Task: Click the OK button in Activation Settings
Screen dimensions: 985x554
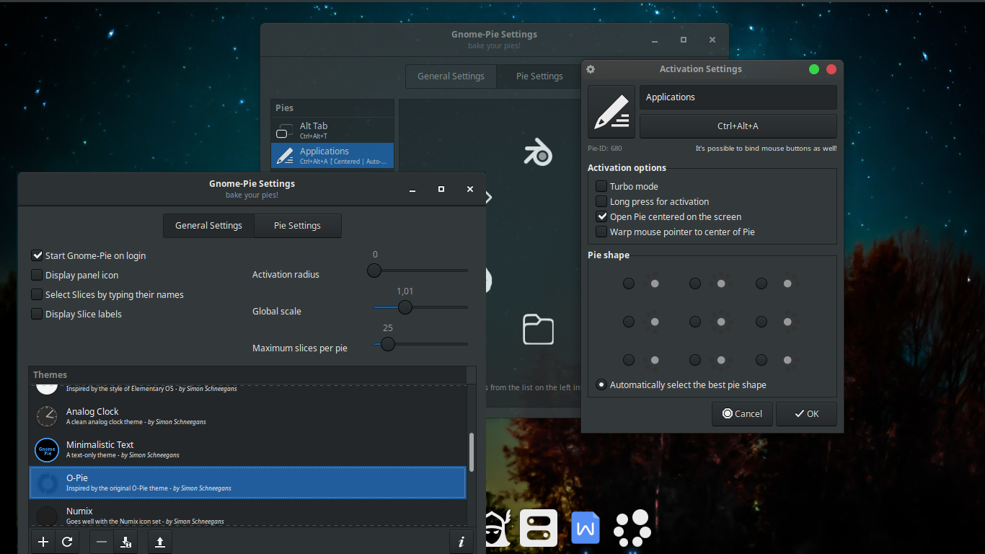Action: click(806, 413)
